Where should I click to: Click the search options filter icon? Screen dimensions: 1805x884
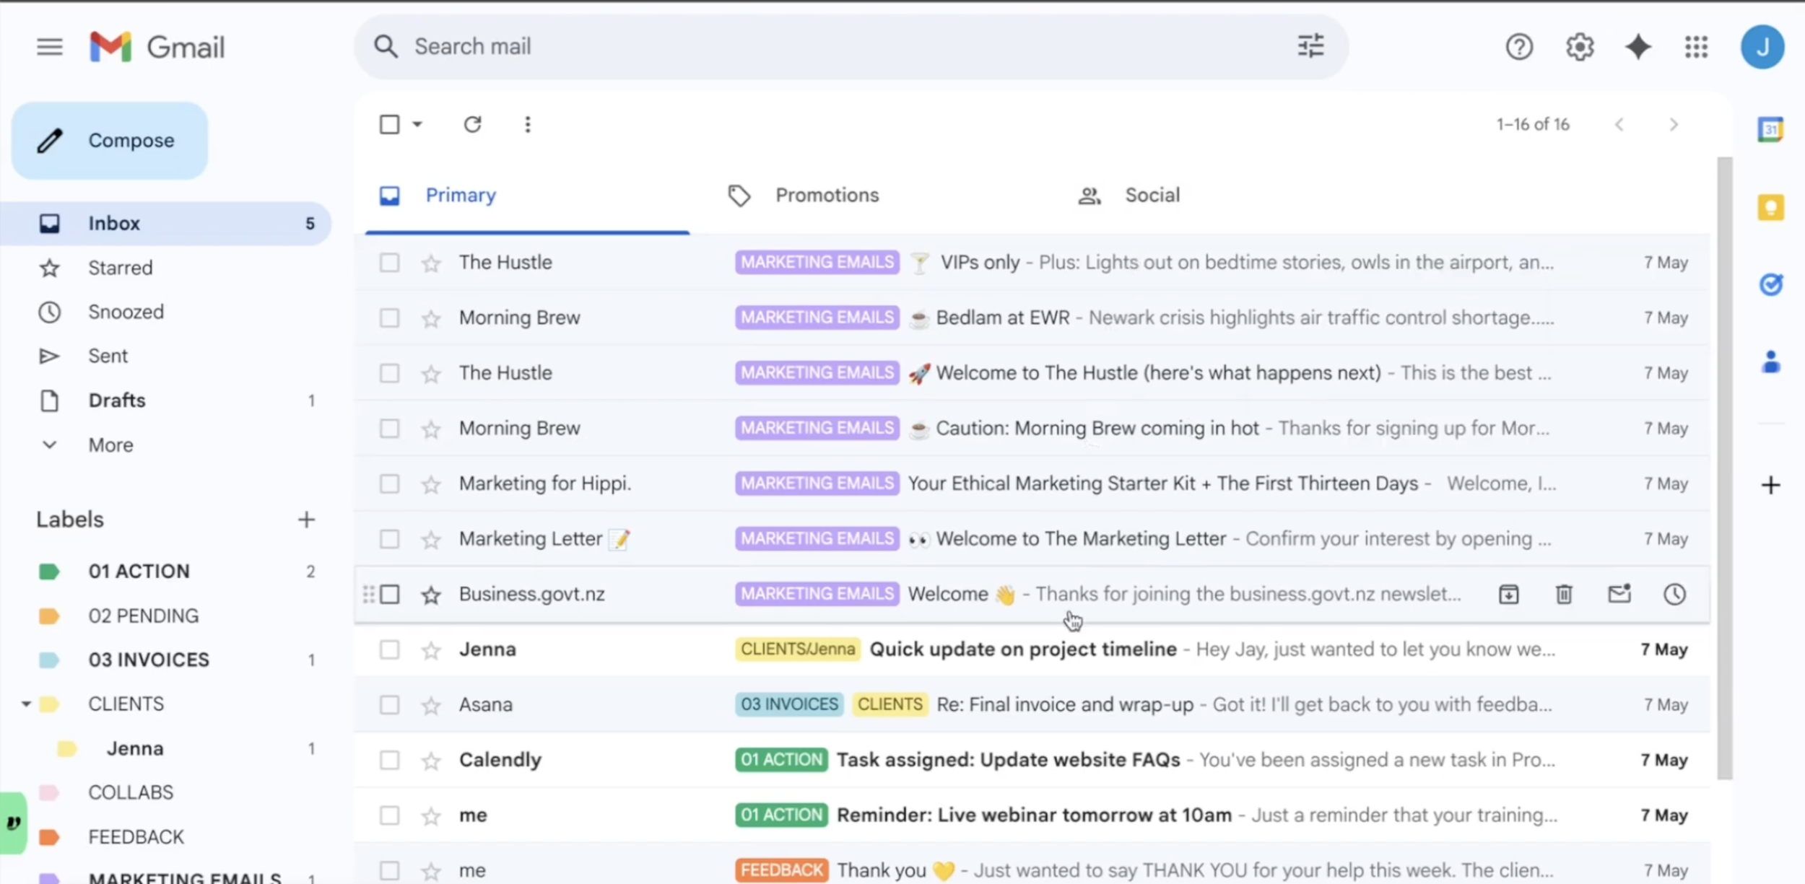(x=1310, y=46)
